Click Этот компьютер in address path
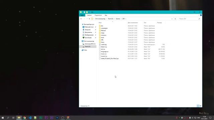The width and height of the screenshot is (214, 120). [x=100, y=19]
